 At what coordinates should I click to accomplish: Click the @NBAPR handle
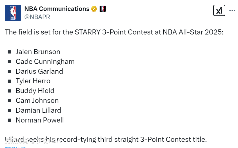coord(37,17)
